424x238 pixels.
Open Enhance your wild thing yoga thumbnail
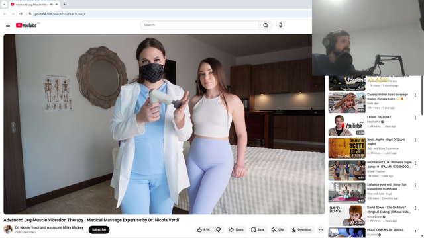click(347, 193)
